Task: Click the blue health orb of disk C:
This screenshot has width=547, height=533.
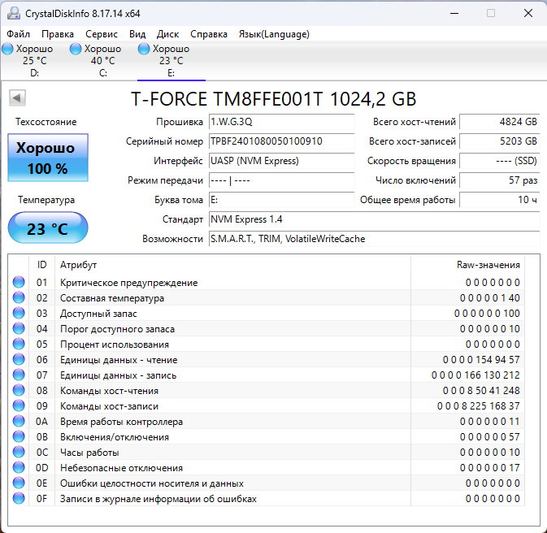Action: [76, 49]
